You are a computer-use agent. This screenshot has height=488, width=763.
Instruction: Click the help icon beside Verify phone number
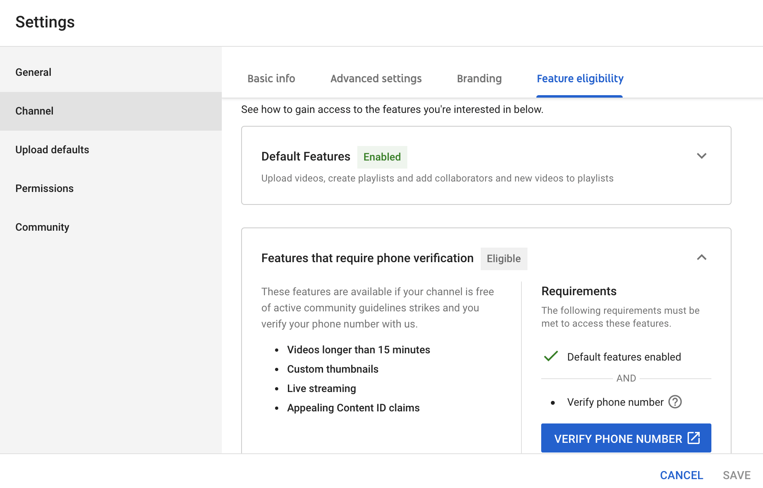[x=675, y=402]
